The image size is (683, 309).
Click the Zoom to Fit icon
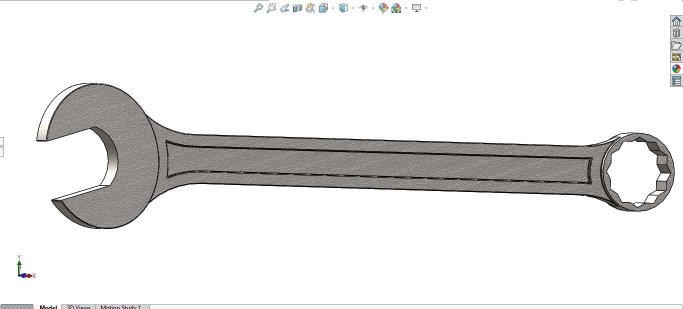[258, 8]
